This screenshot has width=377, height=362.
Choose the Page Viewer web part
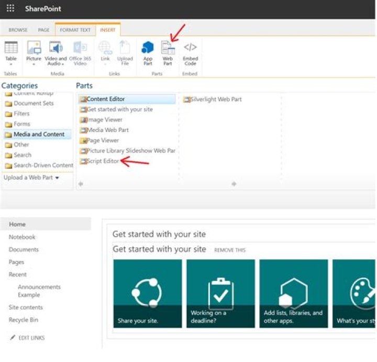click(x=99, y=140)
